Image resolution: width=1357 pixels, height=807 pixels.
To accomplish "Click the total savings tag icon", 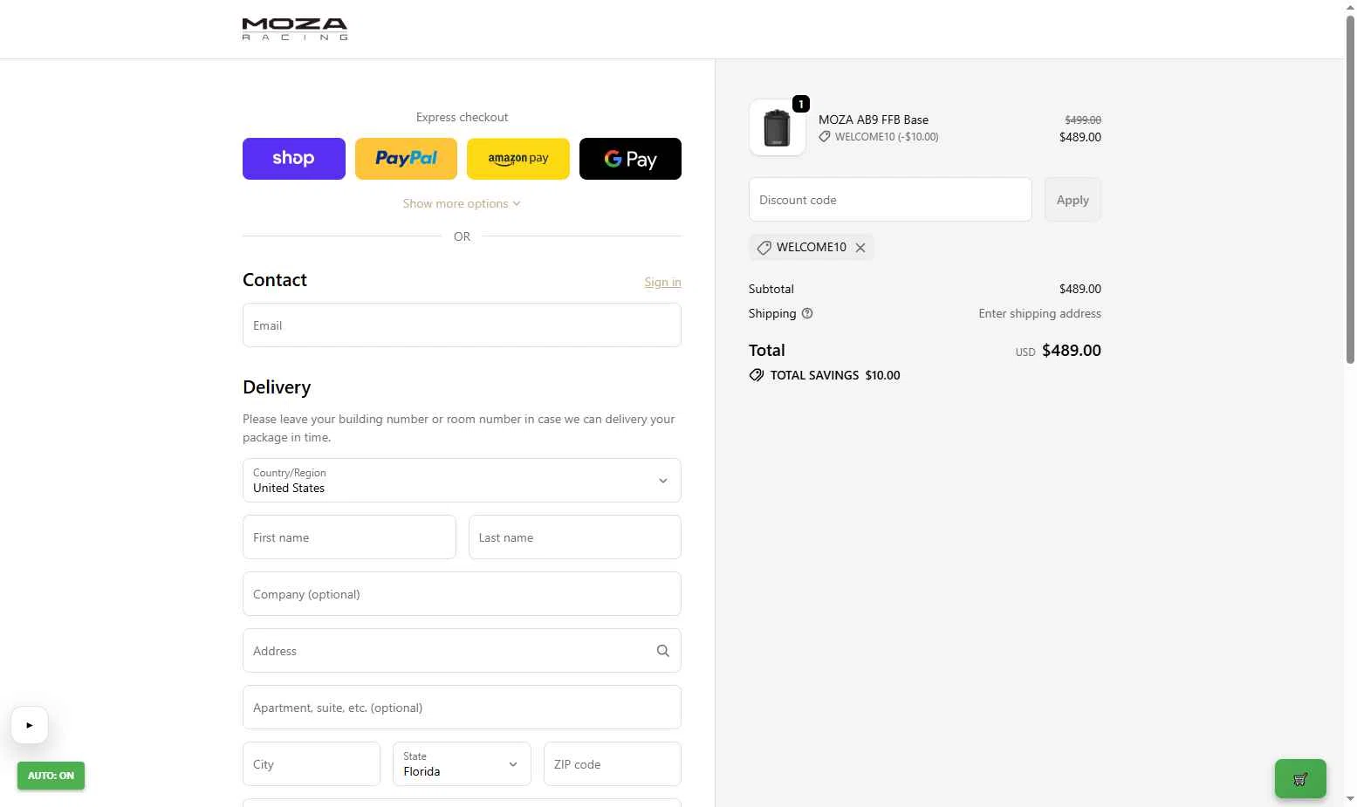I will pyautogui.click(x=757, y=375).
